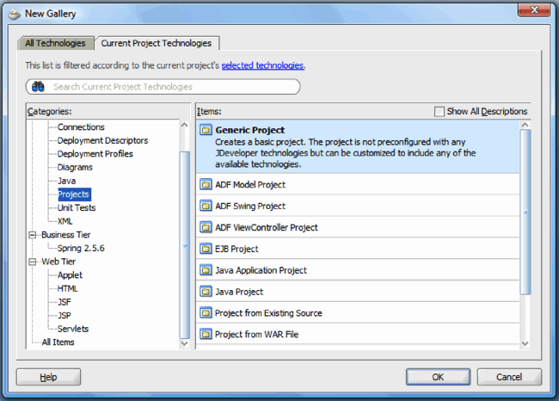Choose ADF ViewController Project text
The height and width of the screenshot is (401, 559).
pyautogui.click(x=267, y=228)
